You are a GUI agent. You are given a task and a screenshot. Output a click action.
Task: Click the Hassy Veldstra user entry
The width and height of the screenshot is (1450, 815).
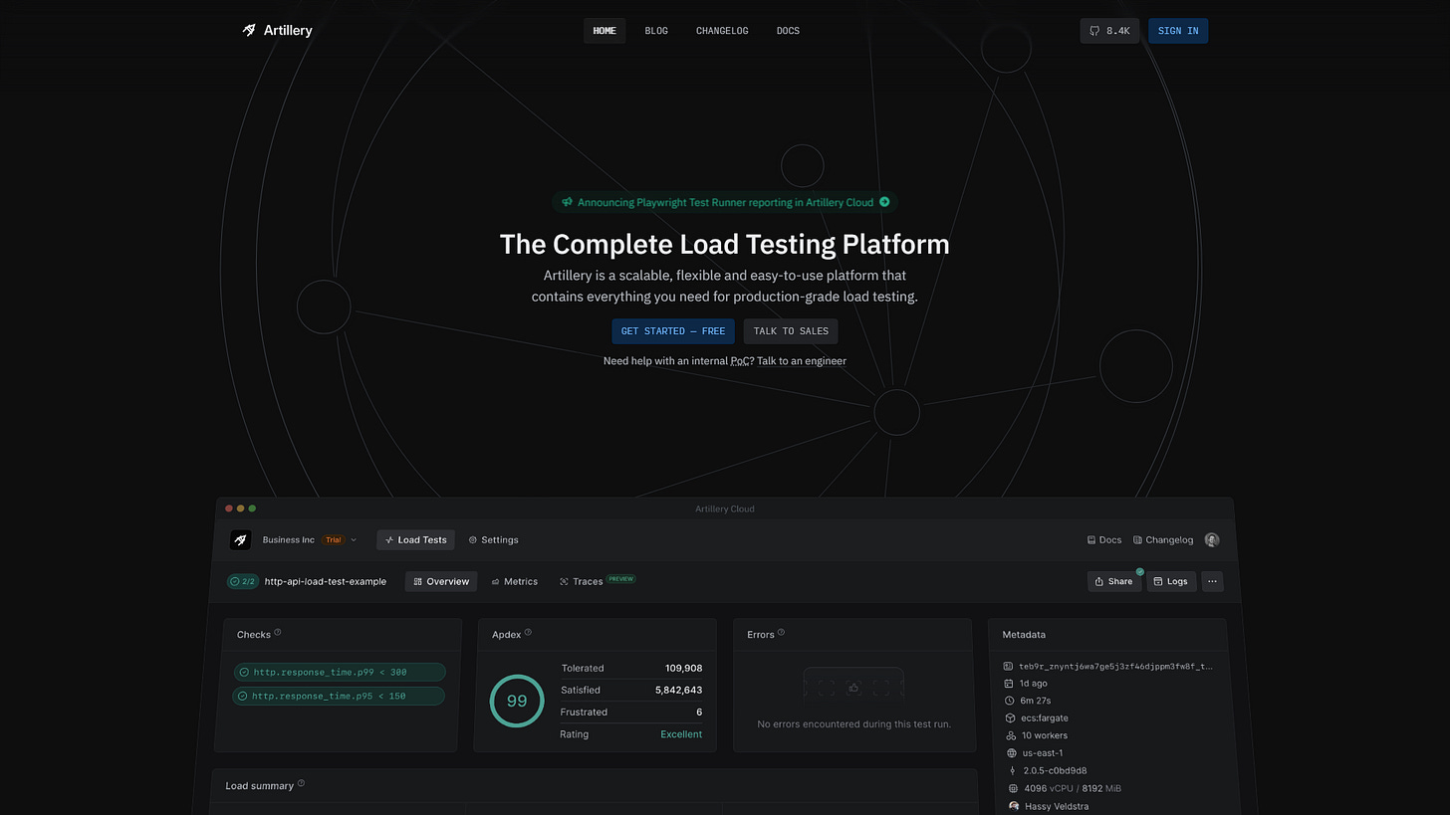pos(1050,806)
